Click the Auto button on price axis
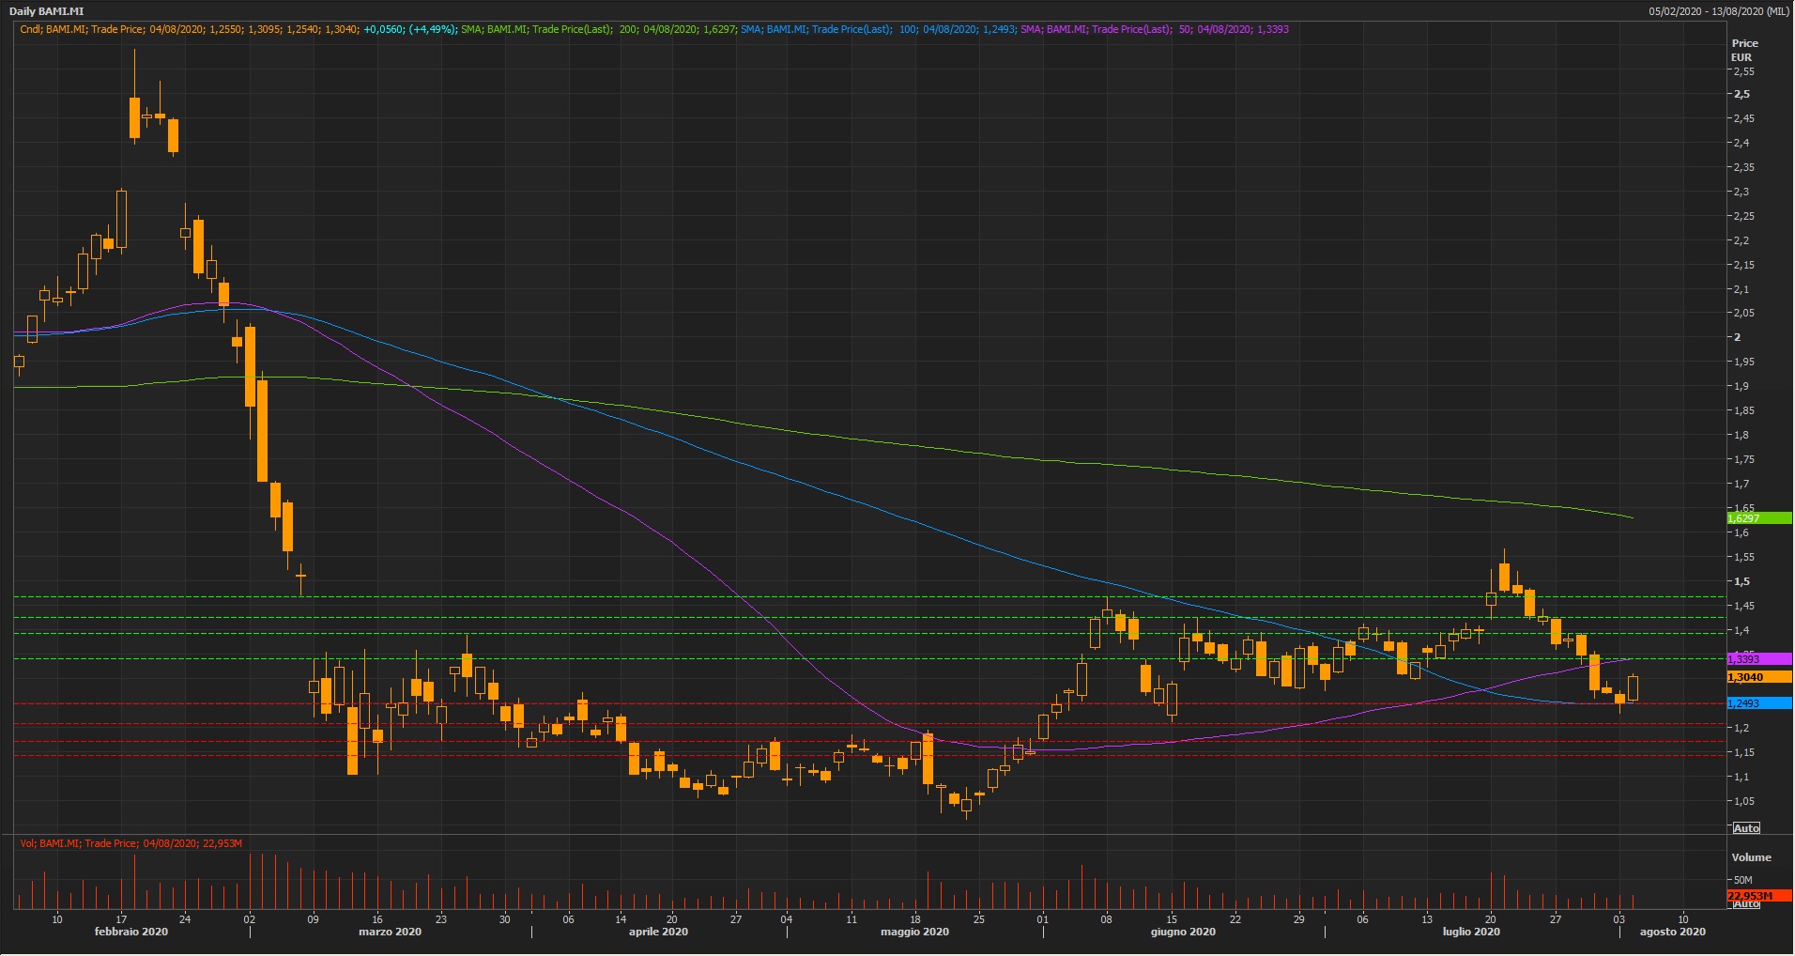Viewport: 1795px width, 956px height. pyautogui.click(x=1746, y=828)
